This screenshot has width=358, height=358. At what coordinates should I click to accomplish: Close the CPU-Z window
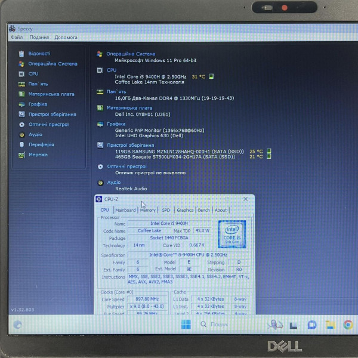(x=245, y=199)
